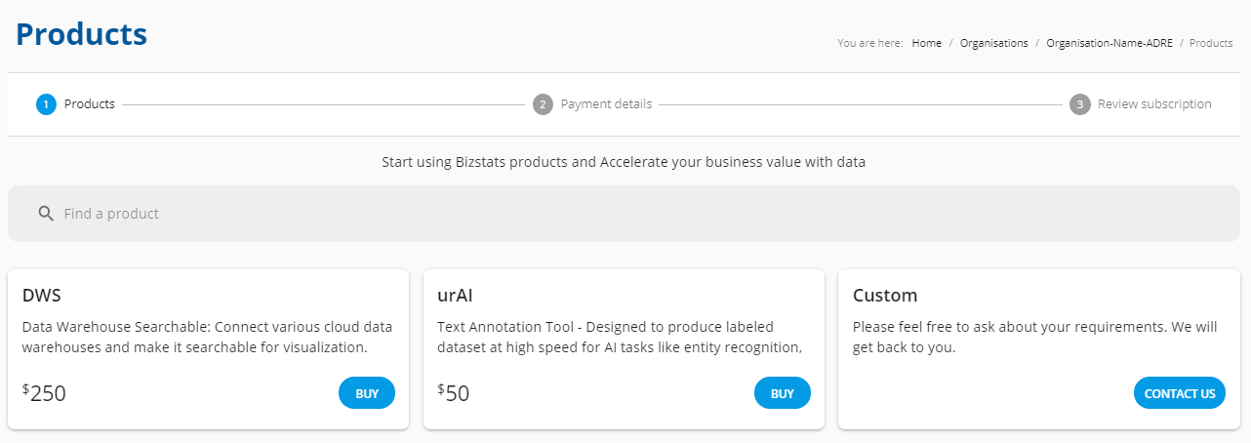
Task: Click the DWS price of $250
Action: point(44,393)
